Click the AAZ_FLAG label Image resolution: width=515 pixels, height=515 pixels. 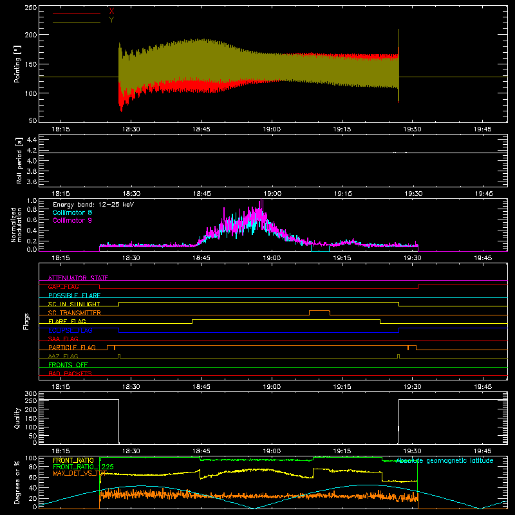tap(63, 356)
